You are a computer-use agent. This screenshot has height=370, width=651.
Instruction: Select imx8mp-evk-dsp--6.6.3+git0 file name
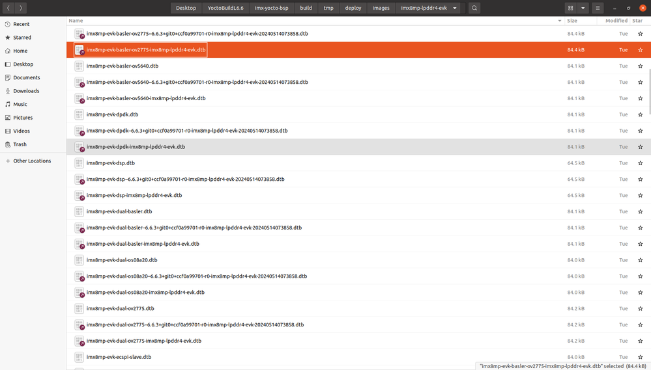(x=185, y=179)
